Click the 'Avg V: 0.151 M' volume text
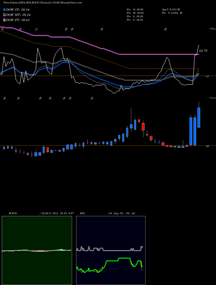216x285 pixels. (x=171, y=9)
